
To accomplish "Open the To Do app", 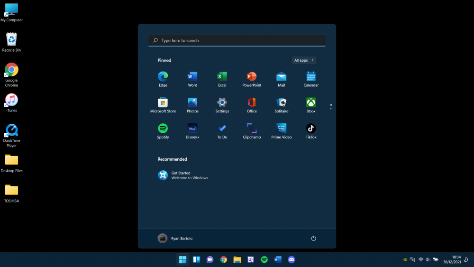I will (222, 131).
